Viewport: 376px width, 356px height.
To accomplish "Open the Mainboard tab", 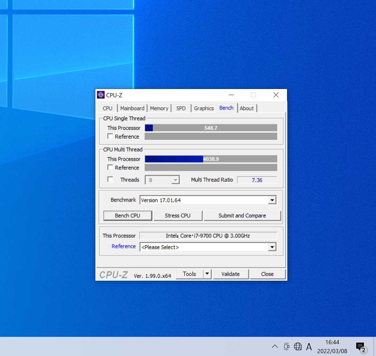I will (x=132, y=108).
